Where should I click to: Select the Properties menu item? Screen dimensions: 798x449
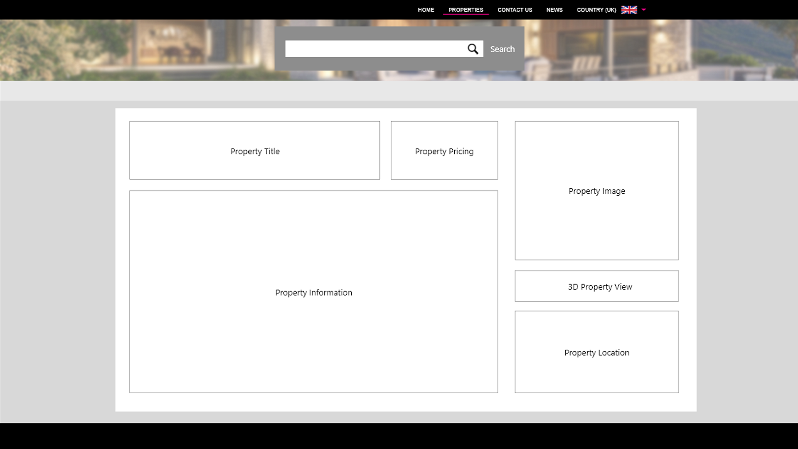(466, 10)
